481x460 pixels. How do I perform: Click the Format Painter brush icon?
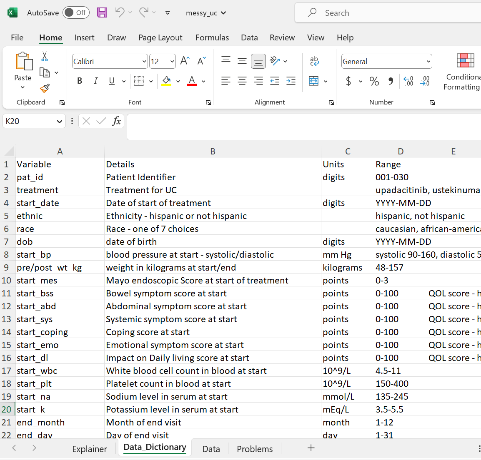click(45, 88)
